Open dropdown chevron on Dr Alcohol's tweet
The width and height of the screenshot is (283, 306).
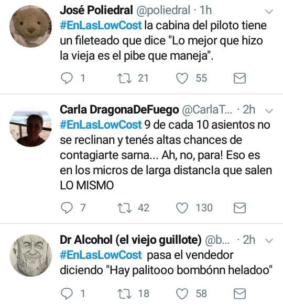tap(269, 241)
